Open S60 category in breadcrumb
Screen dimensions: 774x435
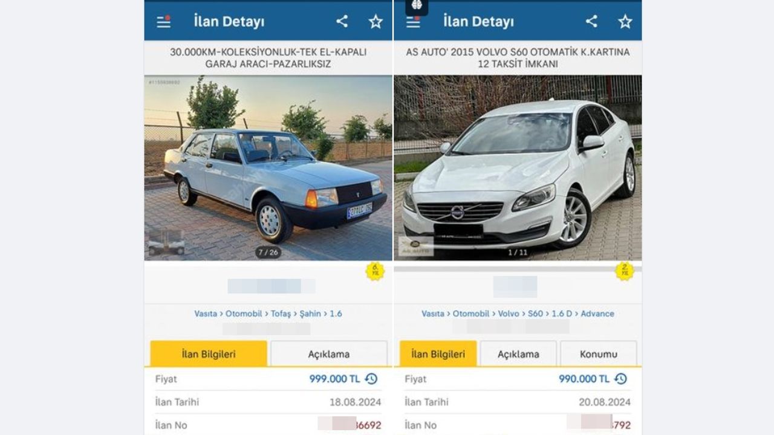click(x=535, y=314)
